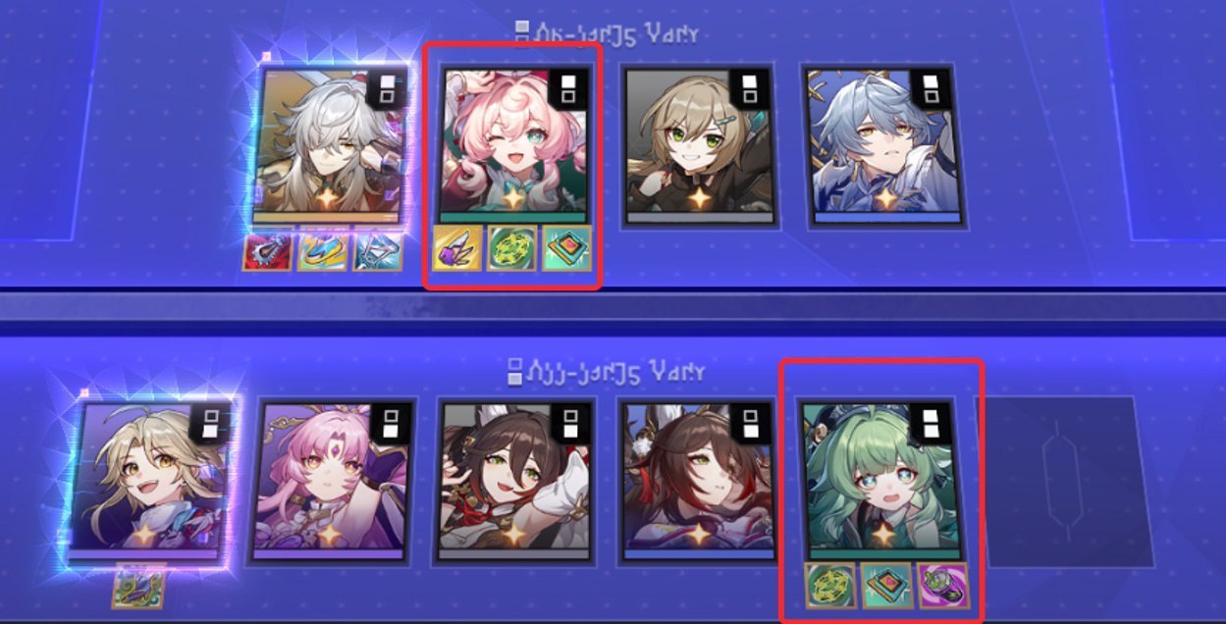1226x624 pixels.
Task: Choose fox-eared brunette card with gray bar
Action: (x=515, y=480)
